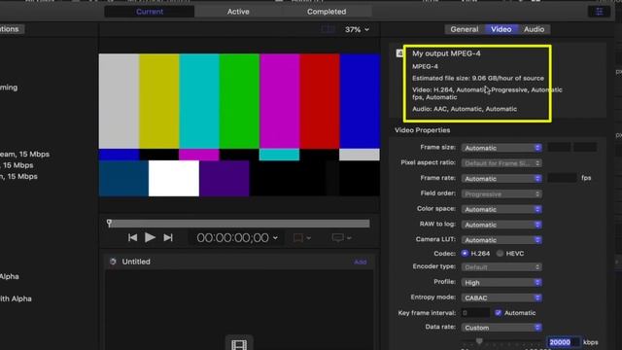622x350 pixels.
Task: Open the Data rate Custom dropdown
Action: coord(501,328)
